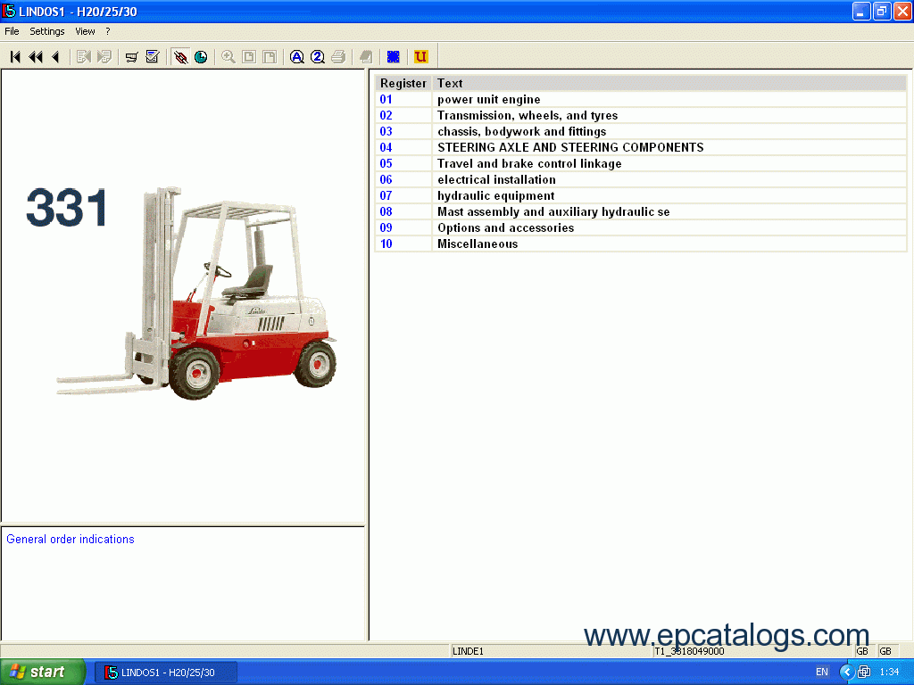The height and width of the screenshot is (685, 914).
Task: Open register 01 power unit engine
Action: pyautogui.click(x=640, y=100)
